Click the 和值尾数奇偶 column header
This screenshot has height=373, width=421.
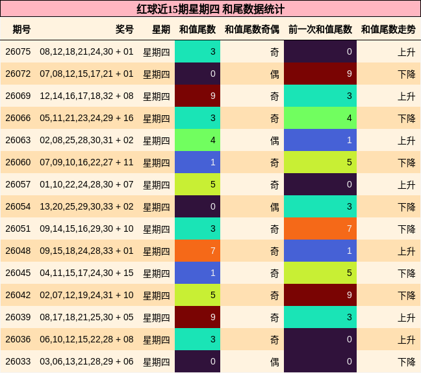pos(252,29)
